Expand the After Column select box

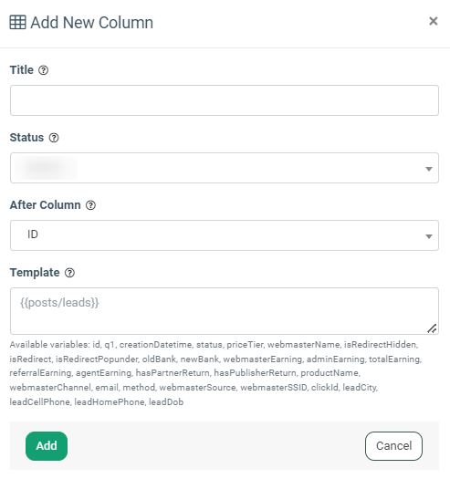click(x=225, y=235)
